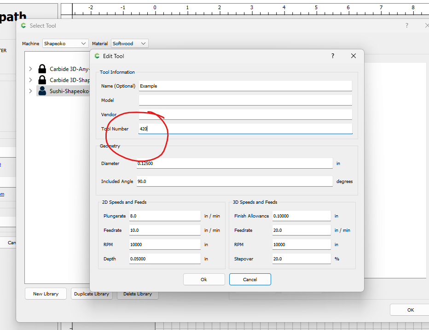Click the Stepover field in 3D Speeds
Image resolution: width=429 pixels, height=330 pixels.
coord(301,259)
